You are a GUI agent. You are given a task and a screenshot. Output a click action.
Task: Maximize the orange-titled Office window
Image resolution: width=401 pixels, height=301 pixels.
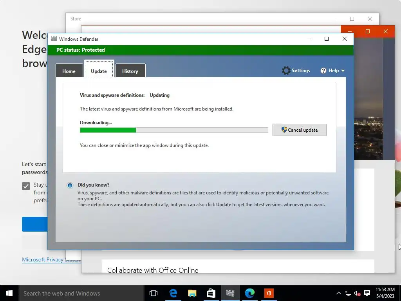click(368, 31)
